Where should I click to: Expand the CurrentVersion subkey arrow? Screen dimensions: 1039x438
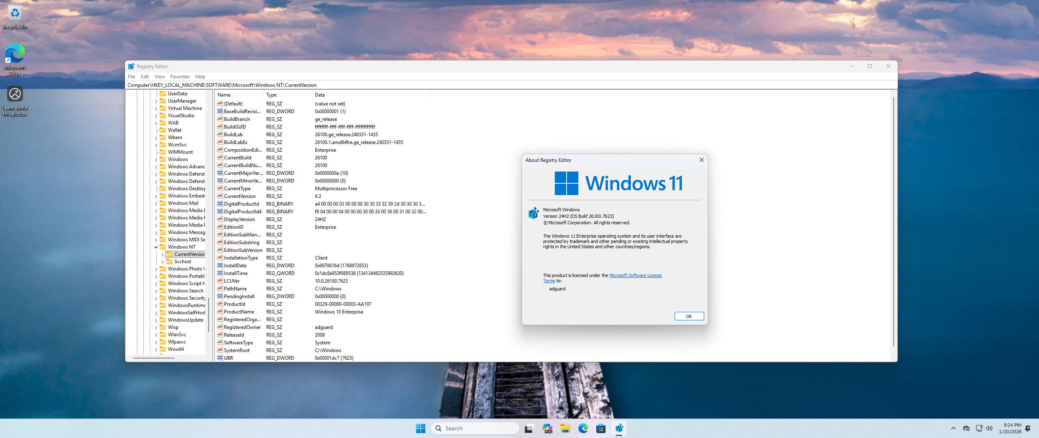(x=163, y=255)
